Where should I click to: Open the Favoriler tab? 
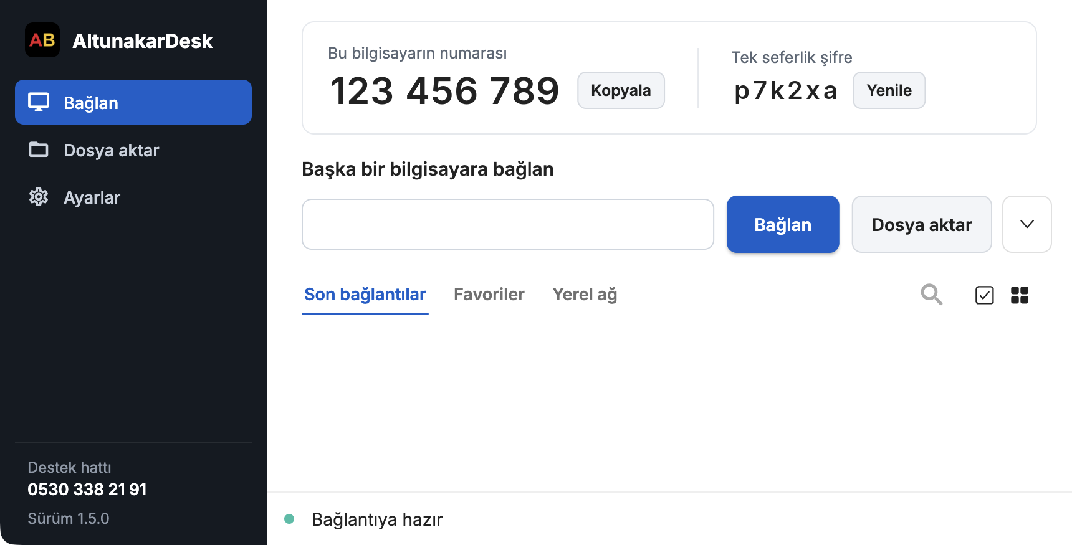tap(489, 294)
